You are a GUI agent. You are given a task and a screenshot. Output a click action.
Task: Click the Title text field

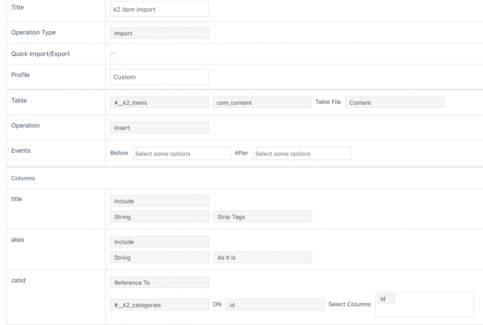point(159,9)
